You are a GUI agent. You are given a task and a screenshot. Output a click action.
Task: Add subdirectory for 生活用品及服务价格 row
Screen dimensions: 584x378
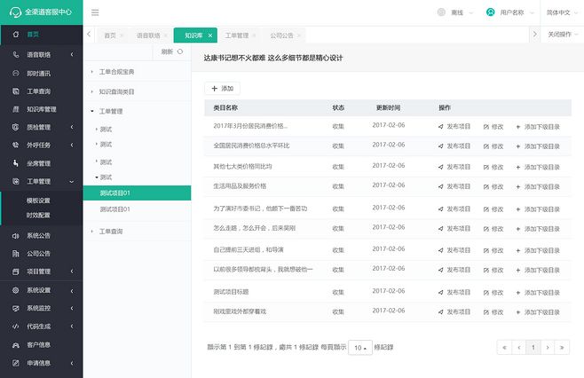[x=538, y=186]
